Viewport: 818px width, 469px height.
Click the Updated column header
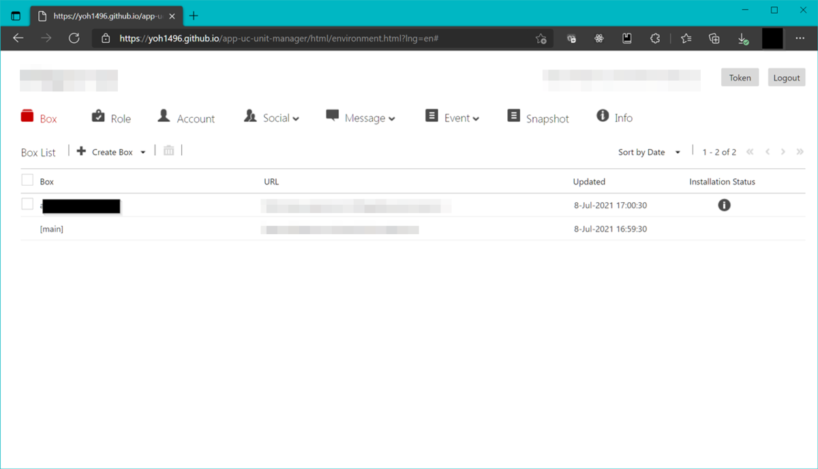click(x=589, y=182)
